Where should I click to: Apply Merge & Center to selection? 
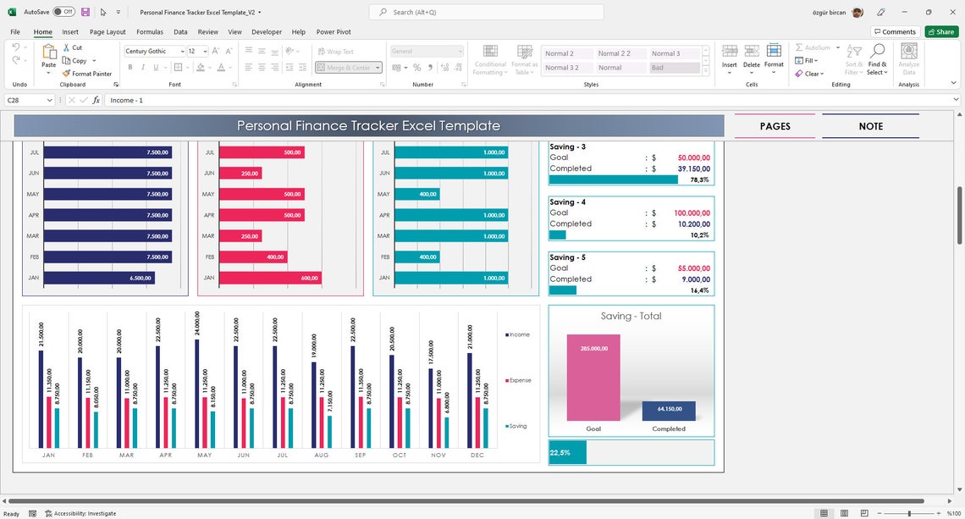343,67
